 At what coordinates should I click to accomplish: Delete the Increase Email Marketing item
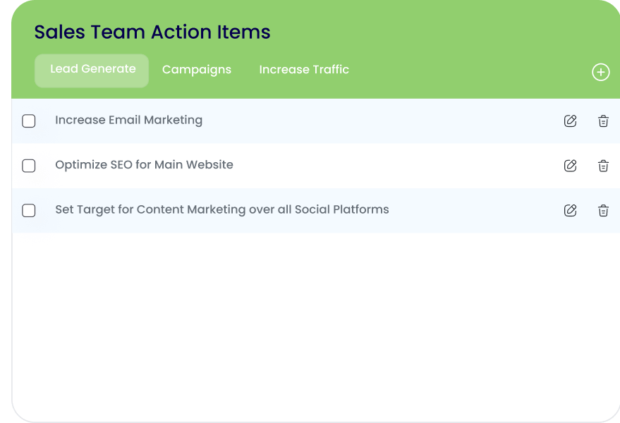(x=603, y=121)
